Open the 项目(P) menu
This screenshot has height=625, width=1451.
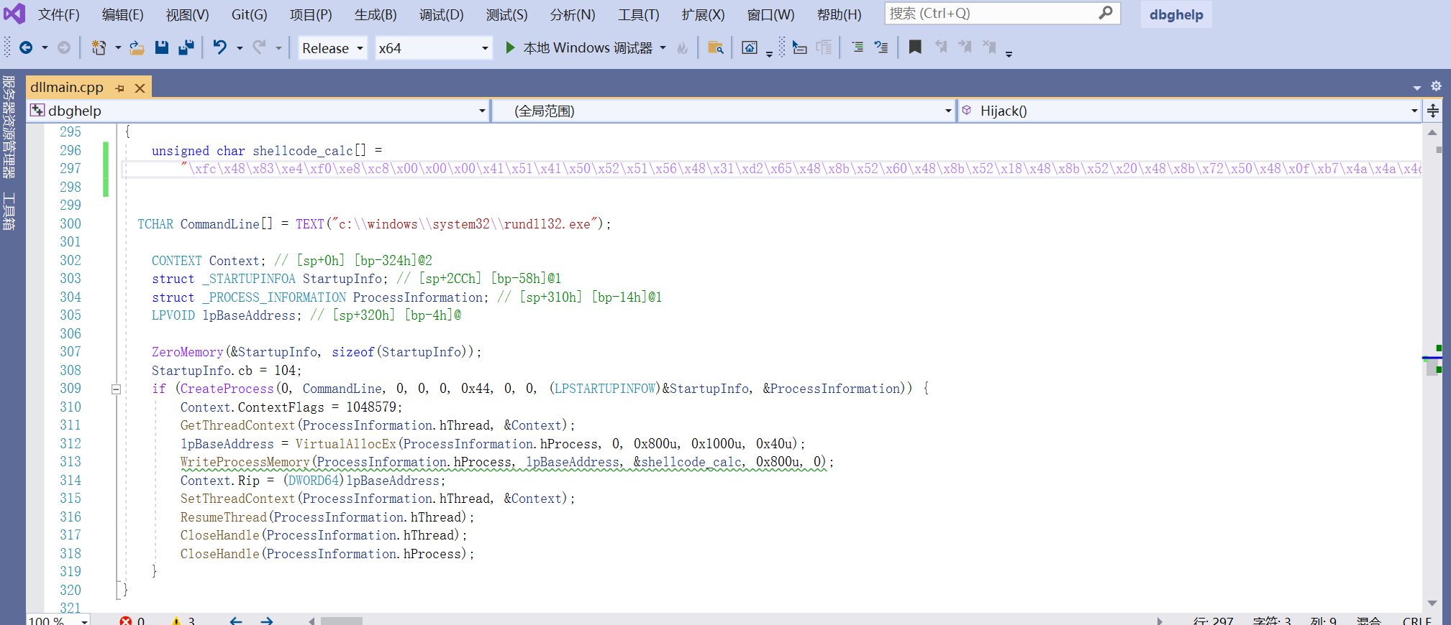[x=311, y=14]
